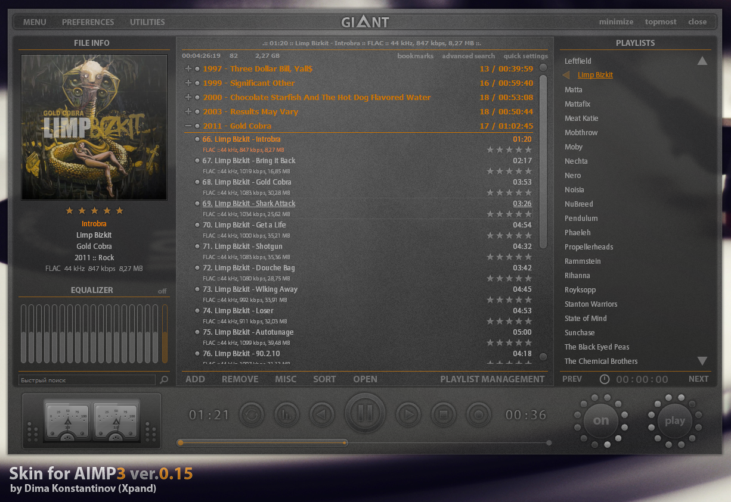Click the repeat cycle-arrows button
This screenshot has width=731, height=502.
click(252, 414)
